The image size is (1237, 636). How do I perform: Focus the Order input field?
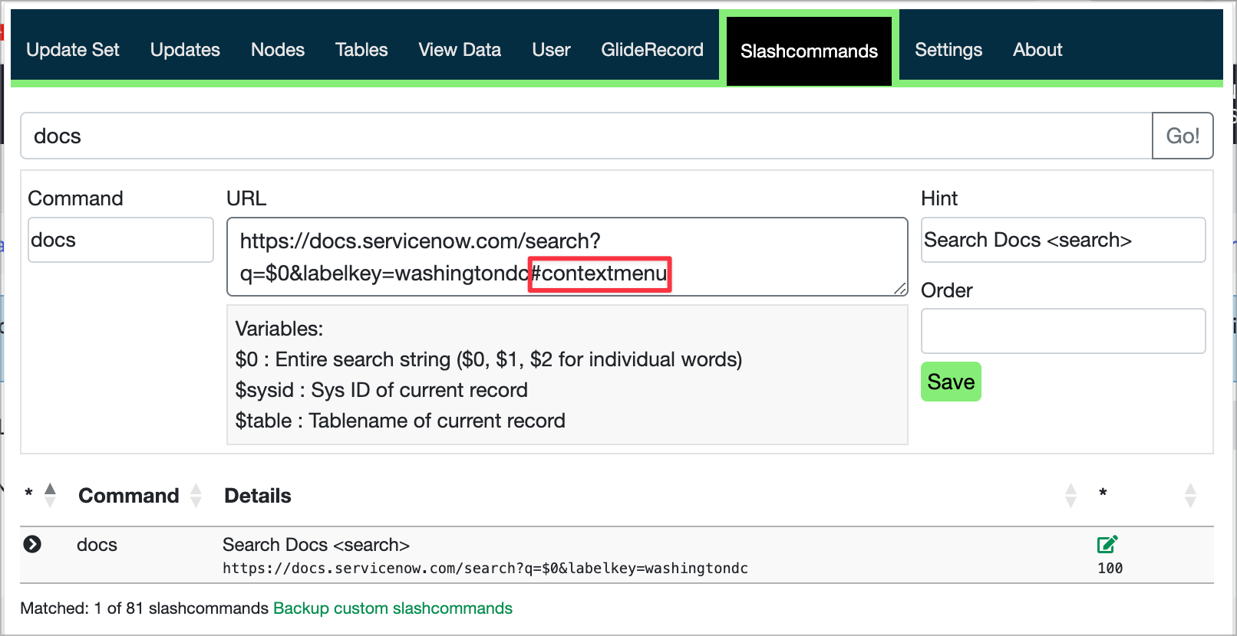point(1063,331)
